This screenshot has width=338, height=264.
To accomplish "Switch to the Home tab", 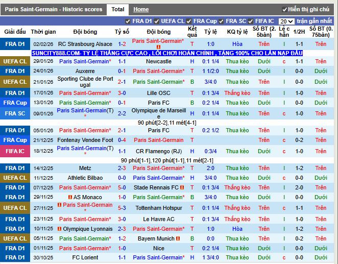I will coord(141,10).
